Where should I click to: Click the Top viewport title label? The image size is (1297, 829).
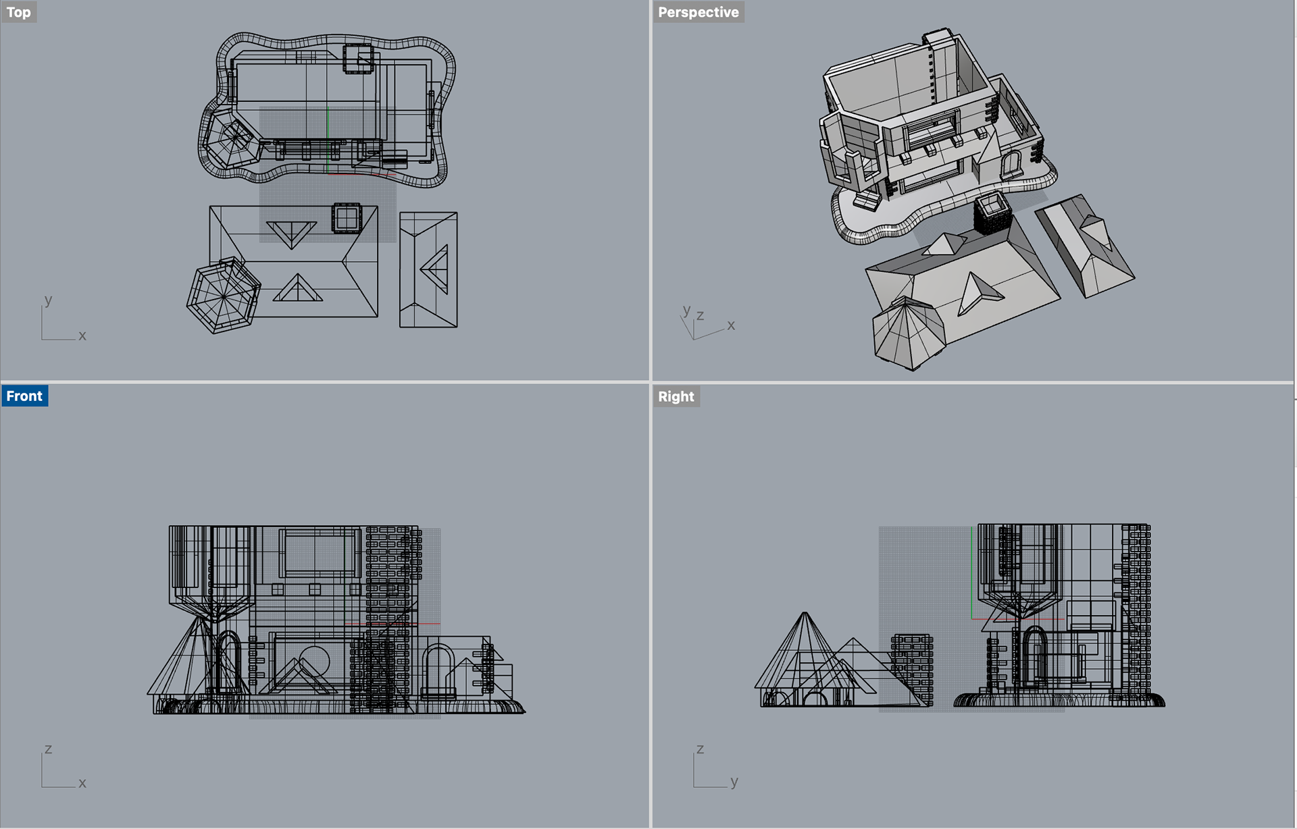click(x=19, y=12)
